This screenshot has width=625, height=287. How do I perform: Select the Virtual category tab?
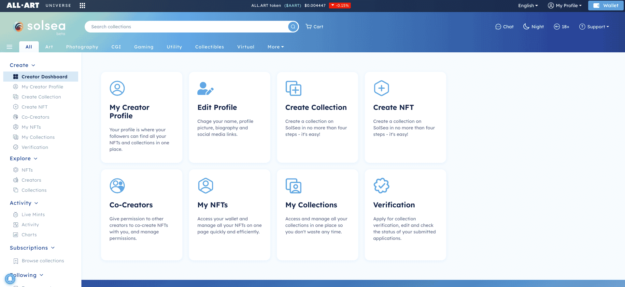246,47
